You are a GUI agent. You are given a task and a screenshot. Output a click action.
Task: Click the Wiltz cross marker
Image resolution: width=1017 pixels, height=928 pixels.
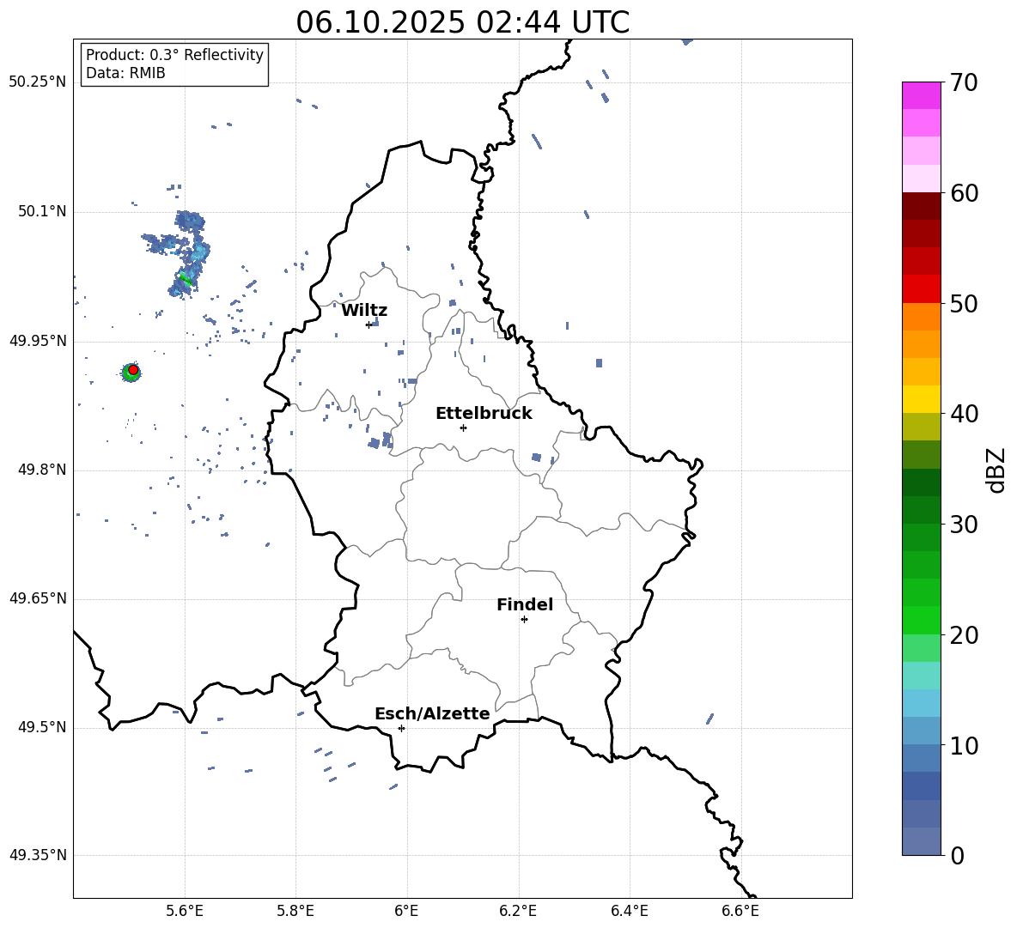[x=368, y=324]
